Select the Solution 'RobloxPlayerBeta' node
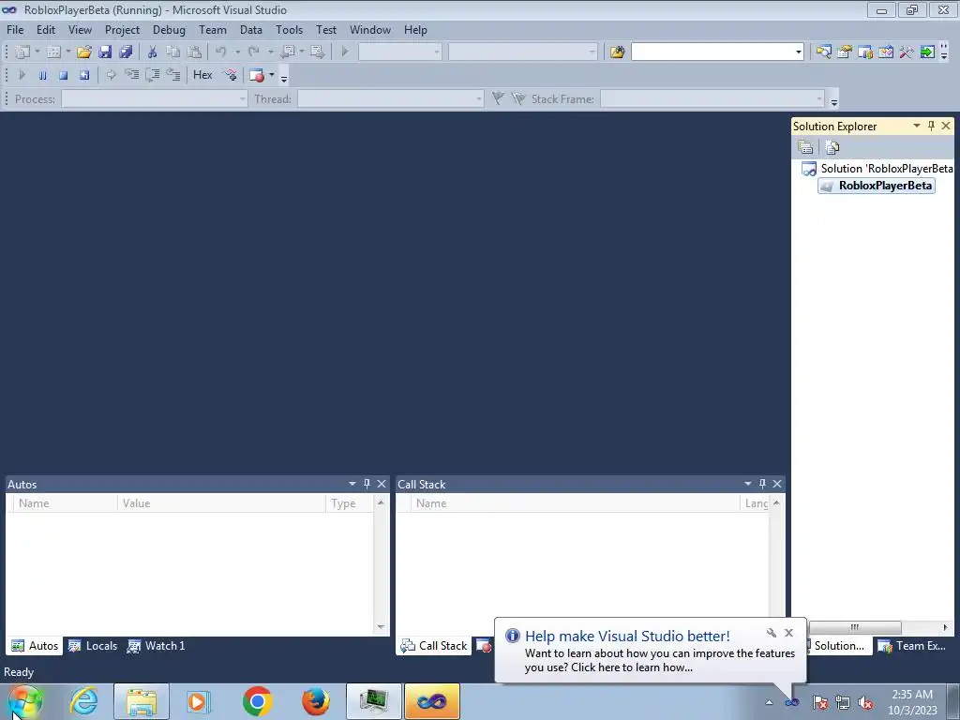 tap(877, 169)
